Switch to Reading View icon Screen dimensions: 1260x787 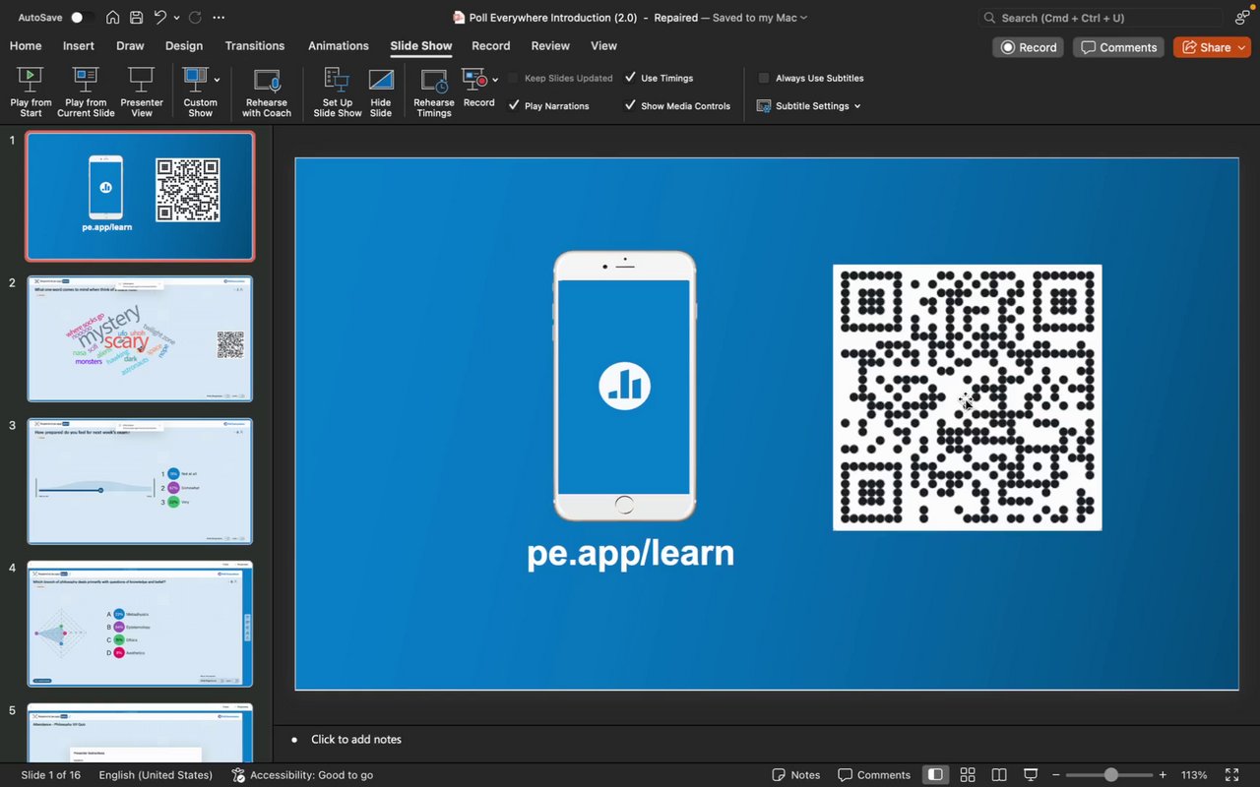point(999,775)
